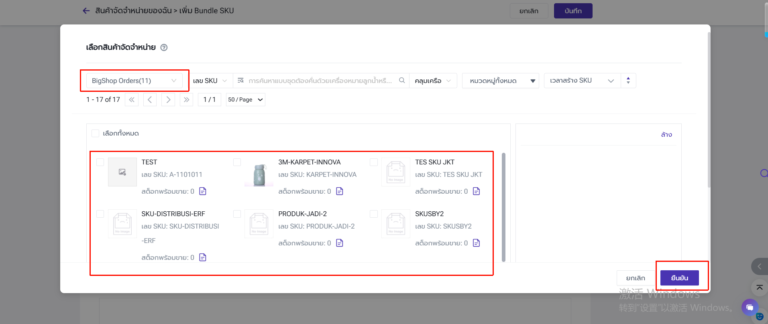The width and height of the screenshot is (768, 324).
Task: Click the SKU search input field
Action: coord(320,81)
